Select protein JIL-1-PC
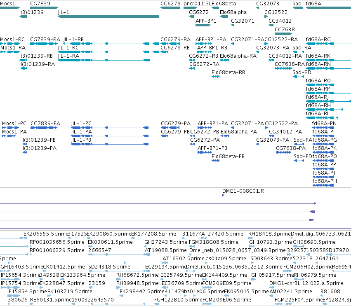 110,128
